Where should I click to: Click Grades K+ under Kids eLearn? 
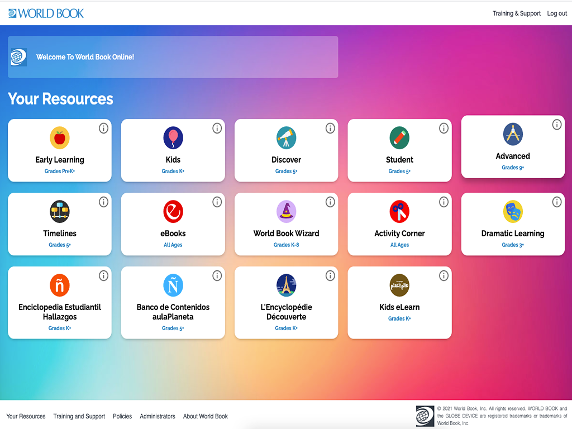[x=399, y=318]
